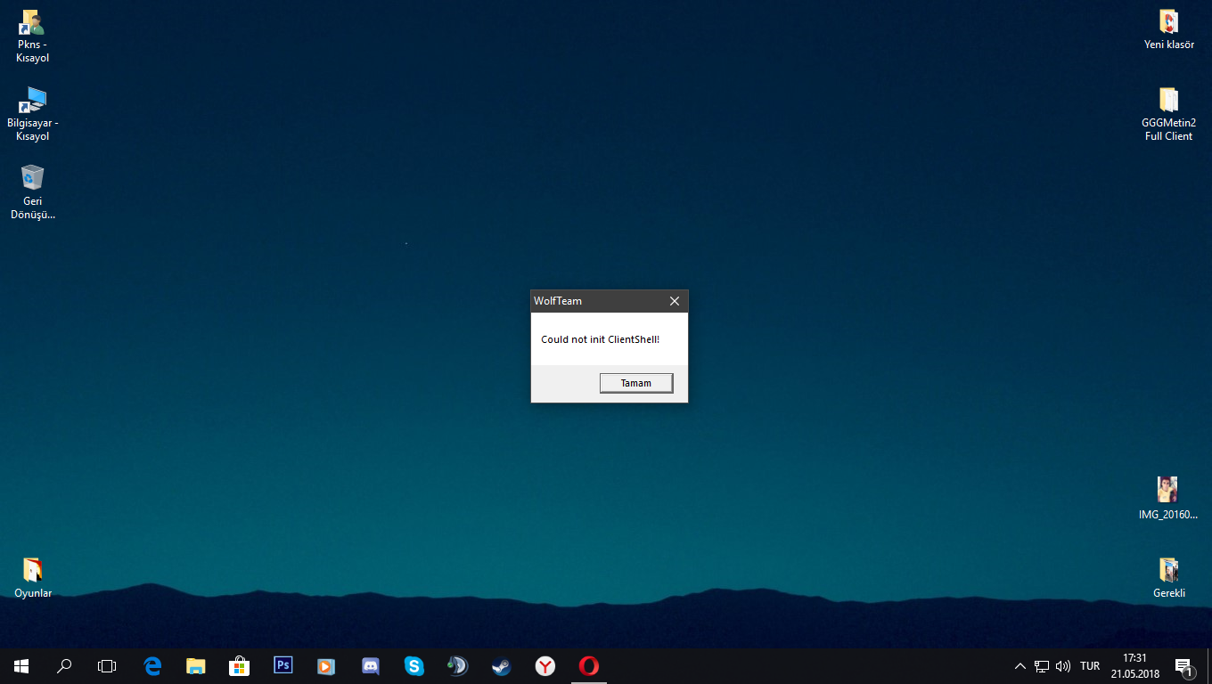Open Microsoft Store from taskbar
The height and width of the screenshot is (684, 1212).
click(x=240, y=666)
